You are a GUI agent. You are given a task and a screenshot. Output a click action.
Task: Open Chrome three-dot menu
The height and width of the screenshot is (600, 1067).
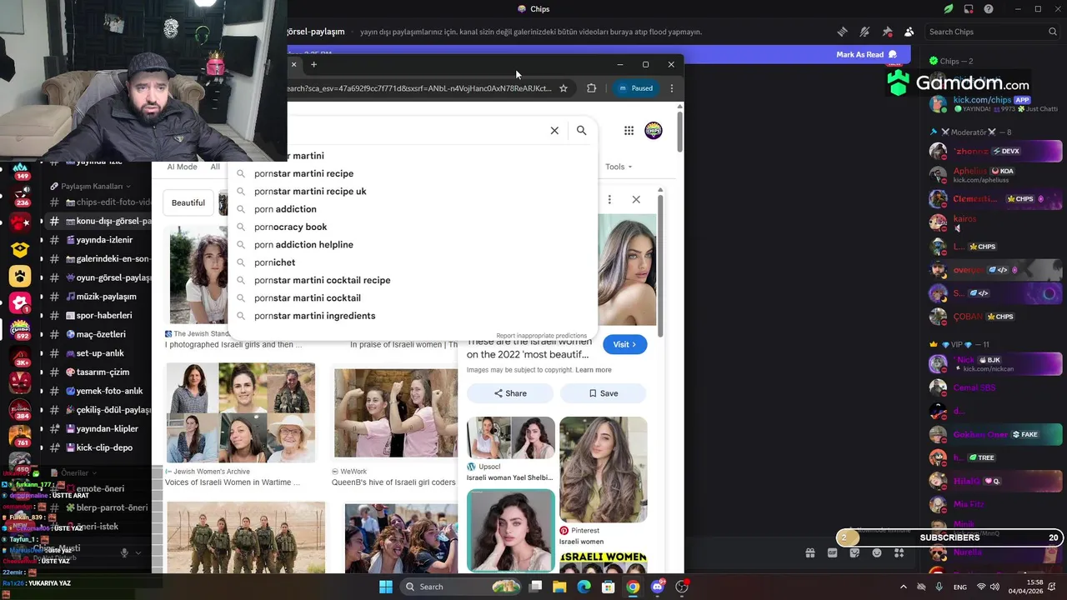(x=672, y=88)
